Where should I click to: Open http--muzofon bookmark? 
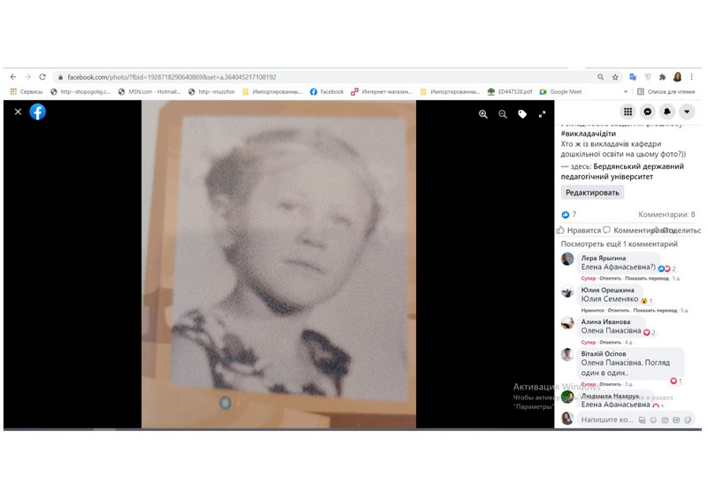[x=212, y=92]
